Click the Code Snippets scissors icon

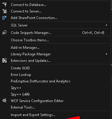pyautogui.click(x=4, y=32)
